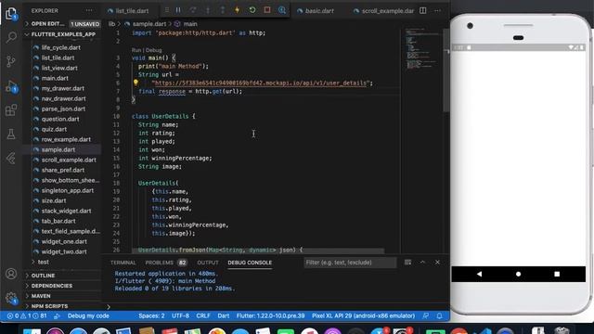The image size is (594, 334).
Task: Click the Run code lens above main
Action: [136, 50]
